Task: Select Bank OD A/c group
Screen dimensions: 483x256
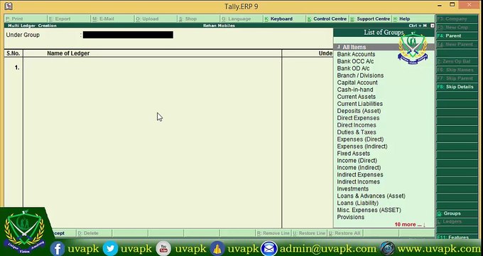Action: tap(353, 68)
